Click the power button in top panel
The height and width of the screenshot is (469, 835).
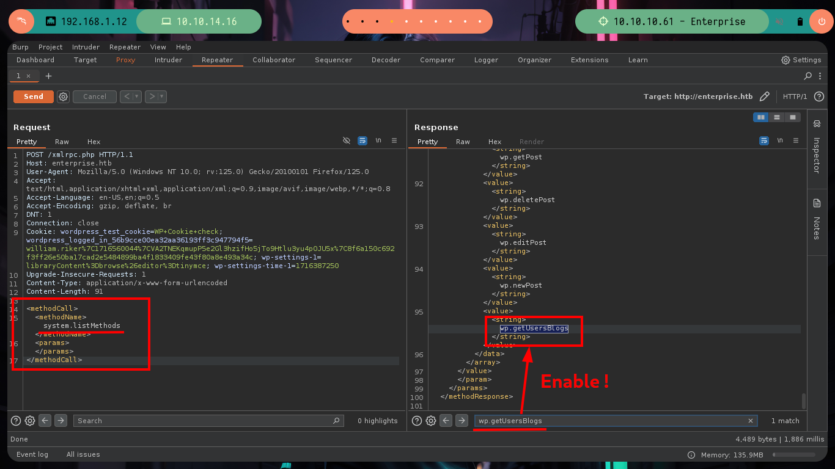(x=821, y=21)
